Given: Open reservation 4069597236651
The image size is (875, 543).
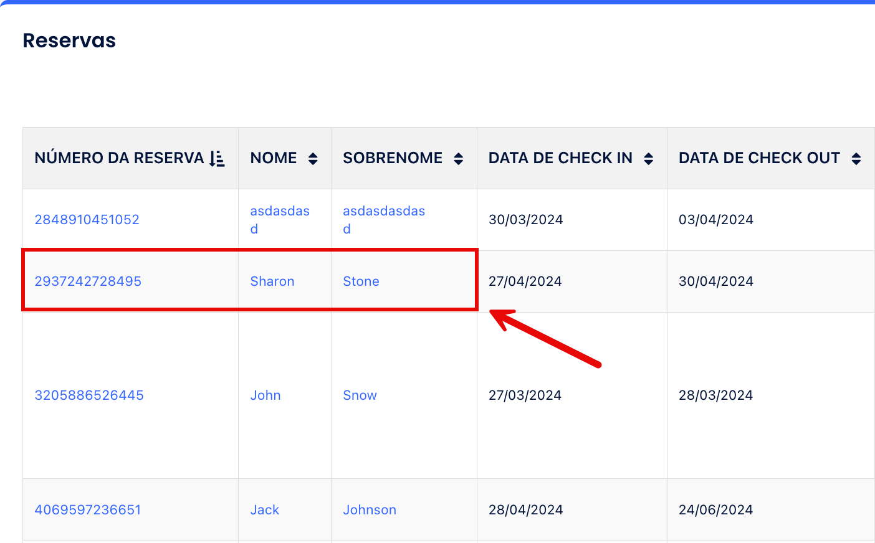Looking at the screenshot, I should pos(88,510).
